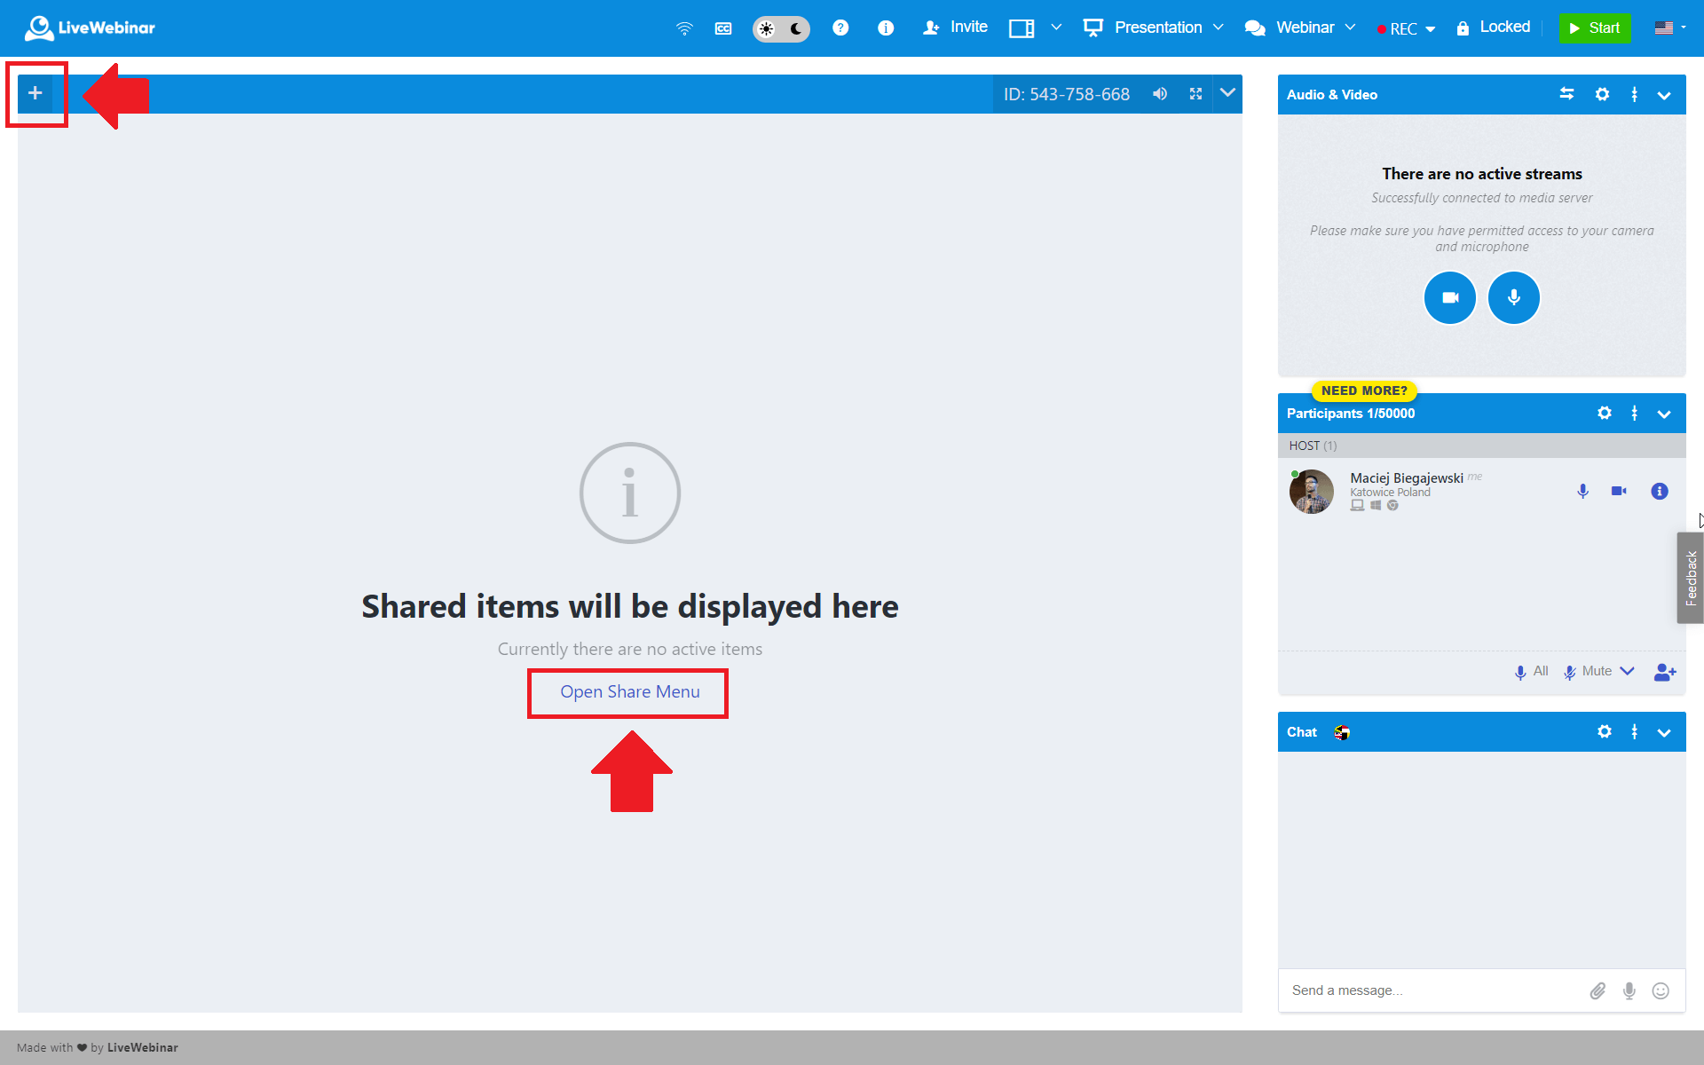This screenshot has width=1704, height=1065.
Task: Click the plus add-tab button
Action: (35, 93)
